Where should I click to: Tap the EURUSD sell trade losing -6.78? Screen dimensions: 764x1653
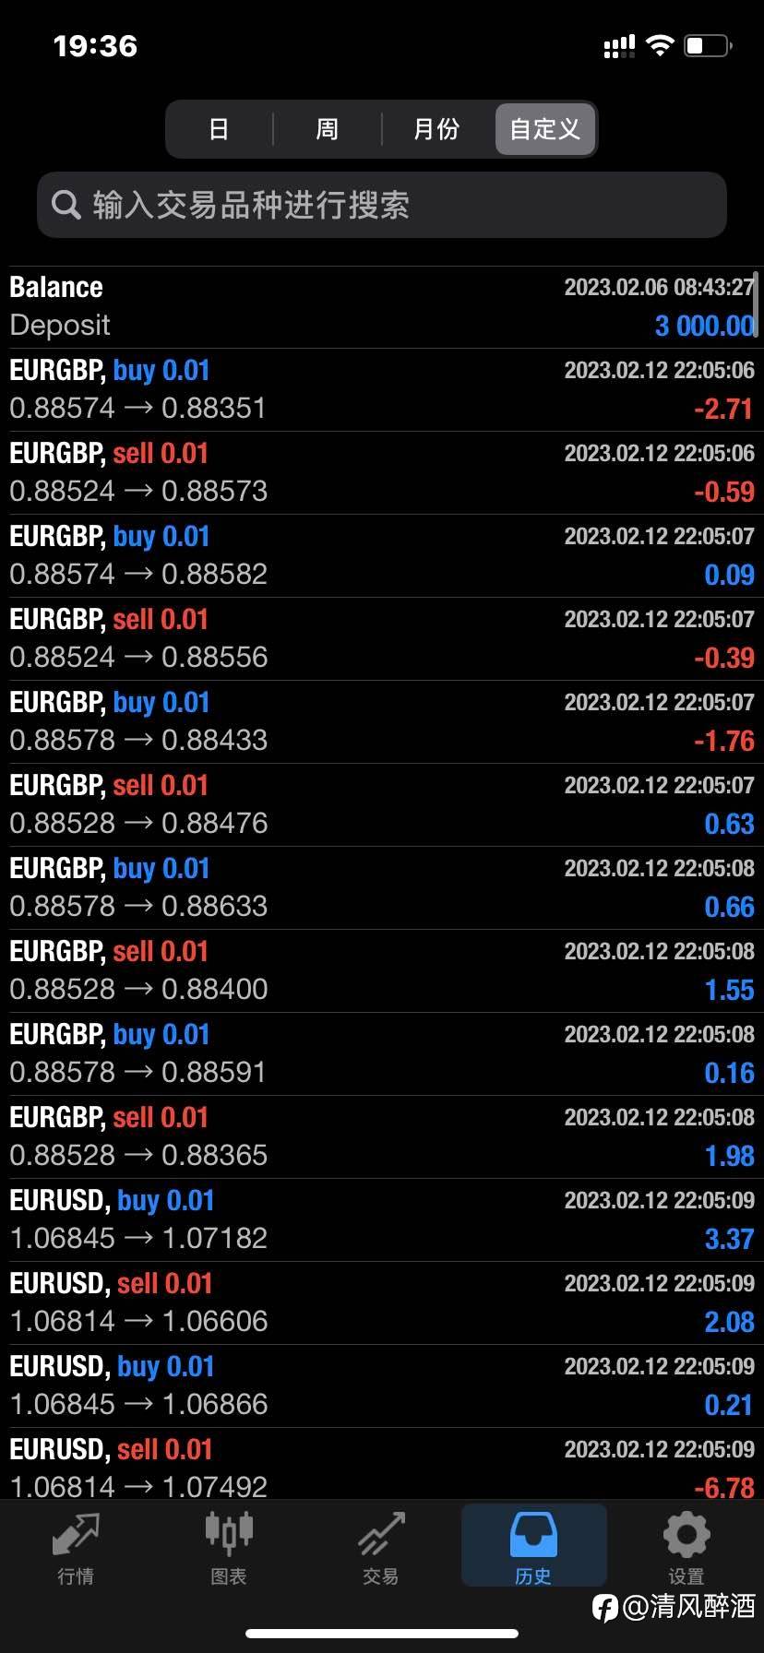pyautogui.click(x=382, y=1467)
